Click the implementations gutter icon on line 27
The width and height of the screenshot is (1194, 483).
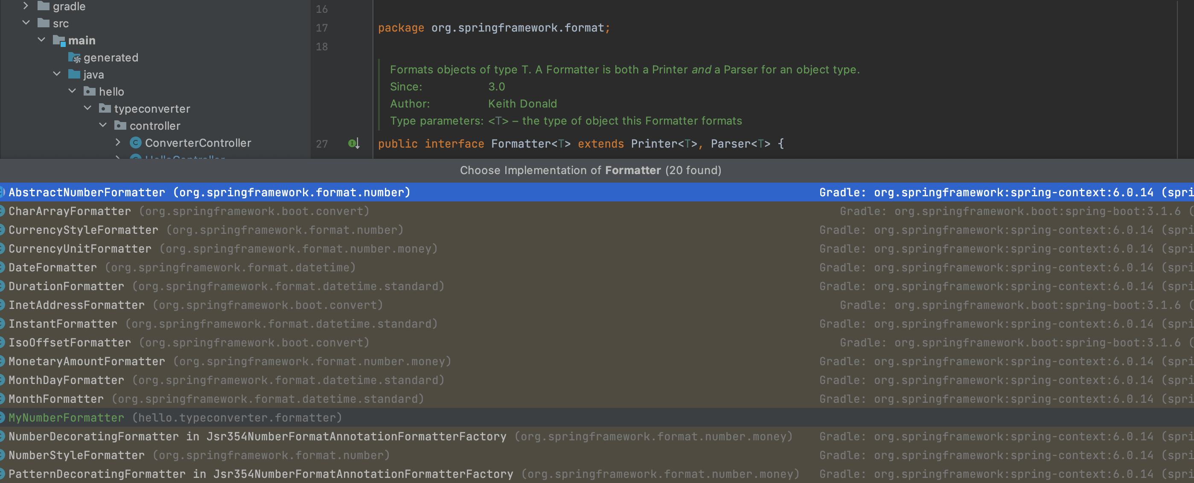pyautogui.click(x=354, y=144)
